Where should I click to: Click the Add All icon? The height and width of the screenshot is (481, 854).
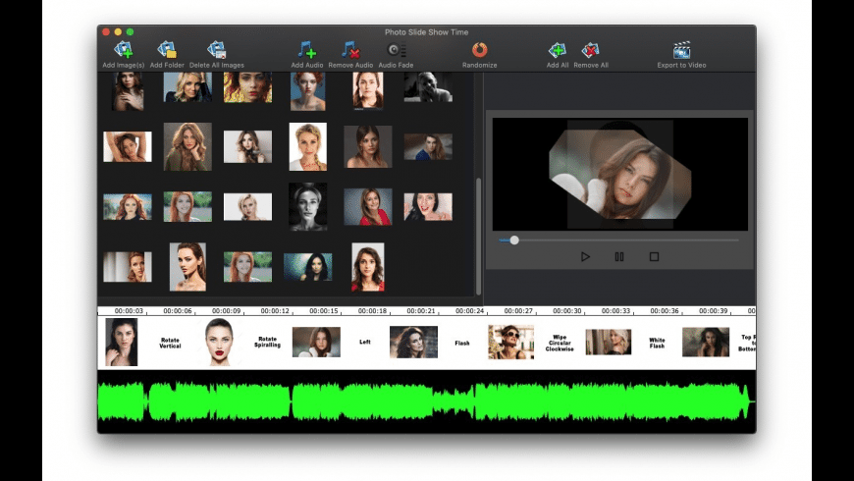tap(557, 50)
